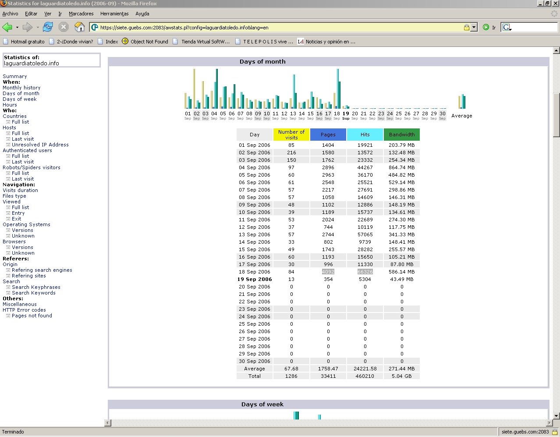Click the status bar padlock icon
Viewport: 560px width, 437px height.
[x=554, y=432]
